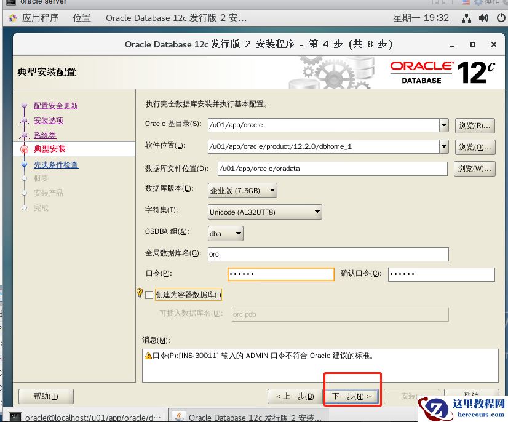508x422 pixels.
Task: Click the Applications menu icon in top panel
Action: (13, 18)
